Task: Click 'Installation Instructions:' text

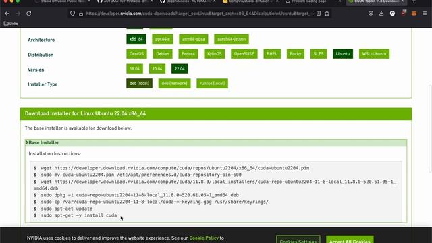Action: (x=55, y=153)
